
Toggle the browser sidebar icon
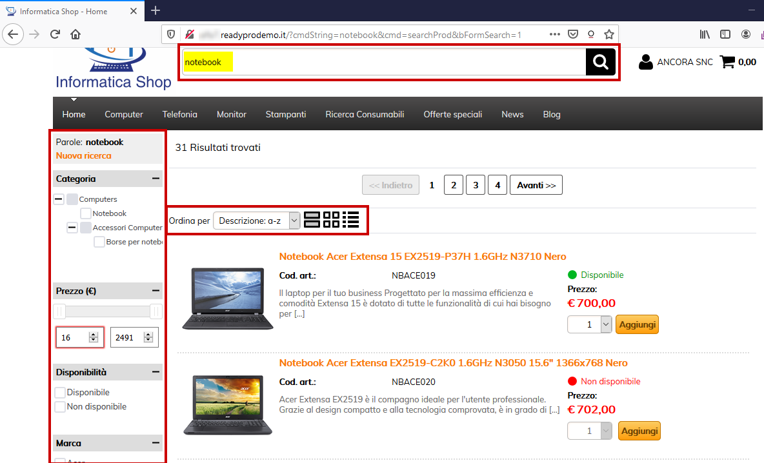tap(725, 34)
